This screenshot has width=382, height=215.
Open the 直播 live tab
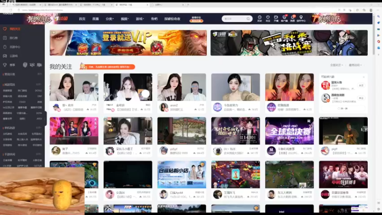coord(95,19)
